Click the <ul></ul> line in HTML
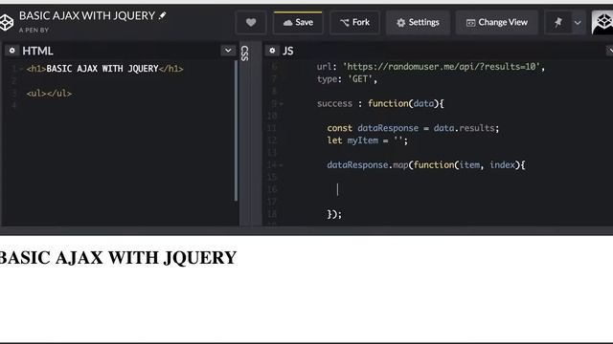Image resolution: width=613 pixels, height=344 pixels. [x=49, y=94]
